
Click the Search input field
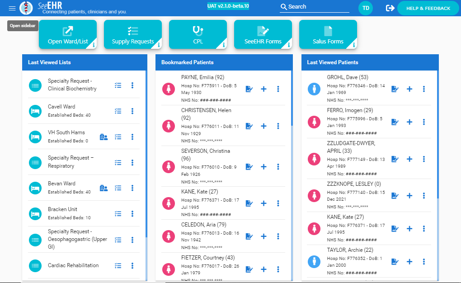314,7
